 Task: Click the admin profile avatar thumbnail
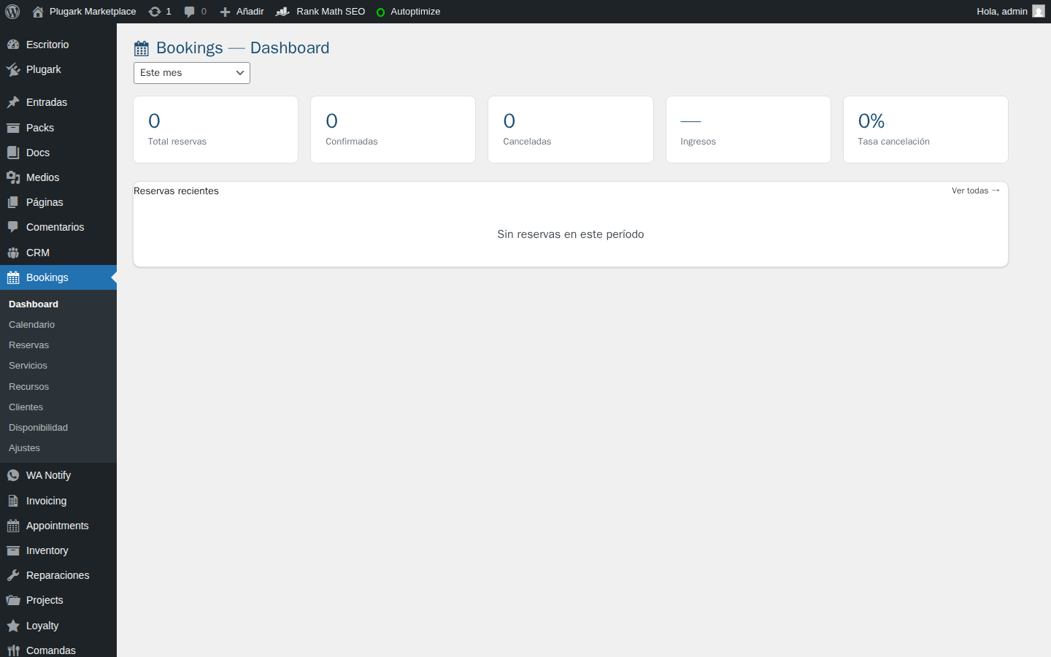click(1039, 11)
